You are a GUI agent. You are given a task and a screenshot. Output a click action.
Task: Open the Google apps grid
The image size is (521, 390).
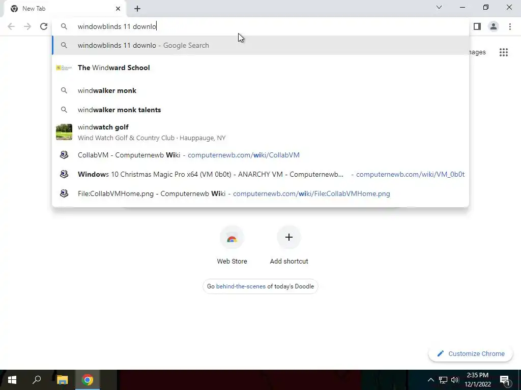click(x=504, y=52)
